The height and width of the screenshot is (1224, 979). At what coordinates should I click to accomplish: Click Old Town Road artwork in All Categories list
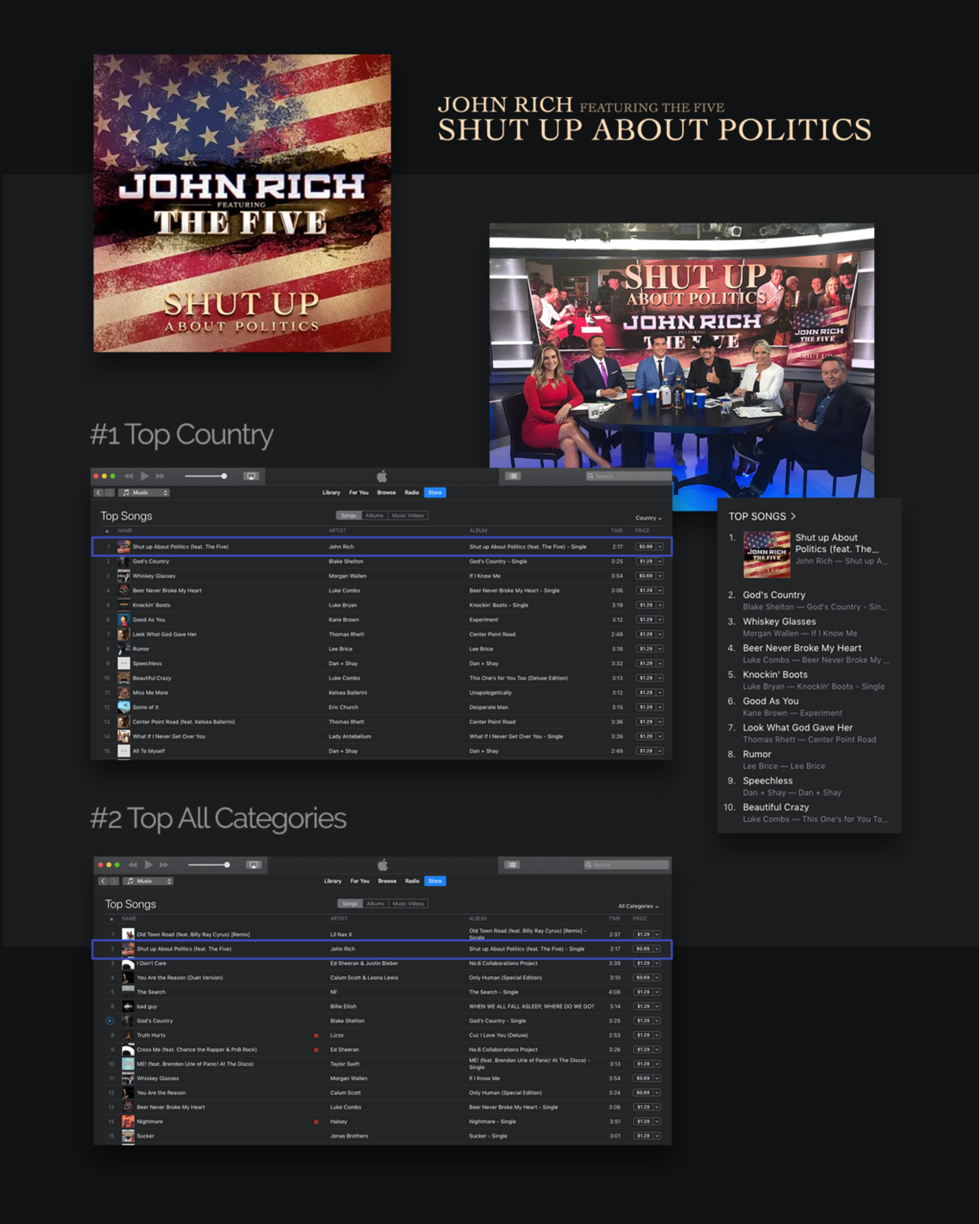point(128,934)
